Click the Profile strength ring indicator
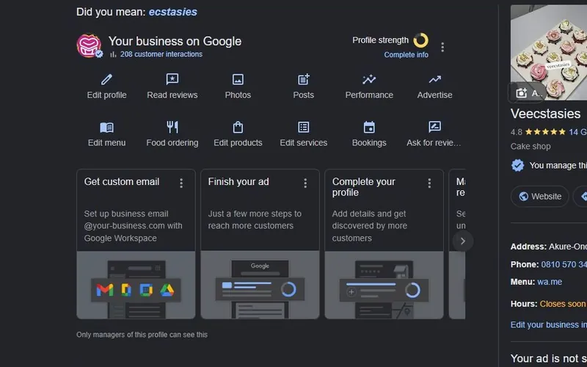Viewport: 587px width, 367px height. (420, 40)
